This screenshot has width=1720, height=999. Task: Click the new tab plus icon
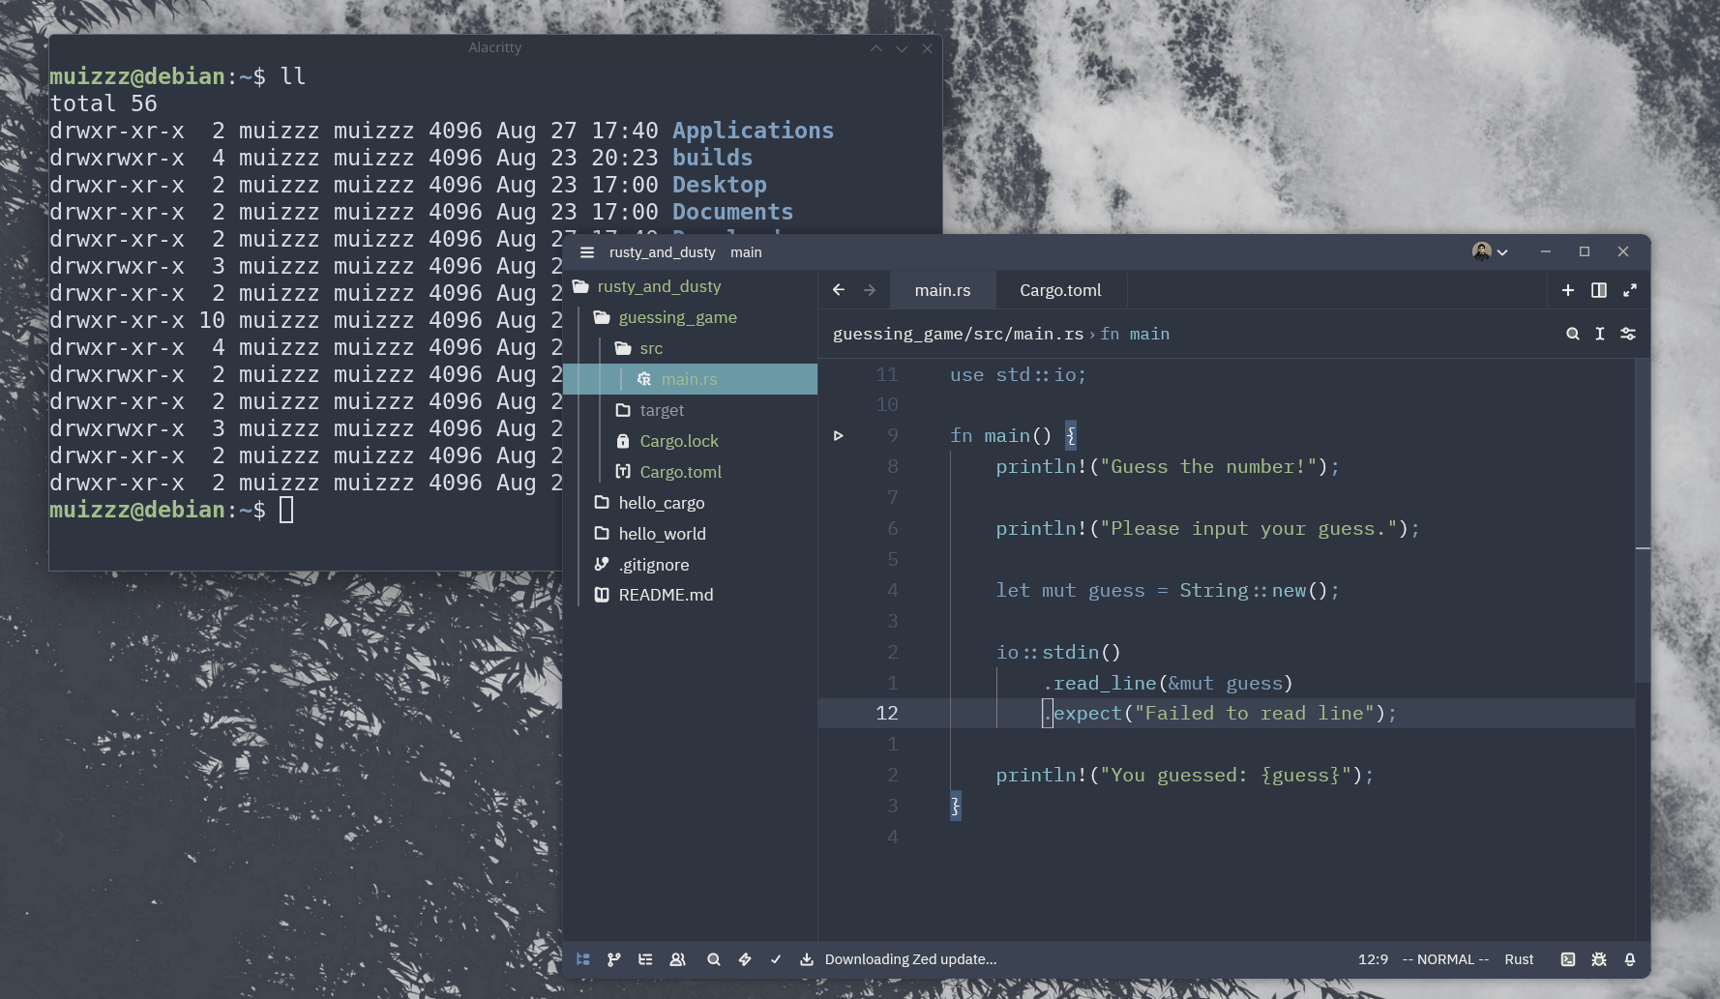coord(1568,290)
